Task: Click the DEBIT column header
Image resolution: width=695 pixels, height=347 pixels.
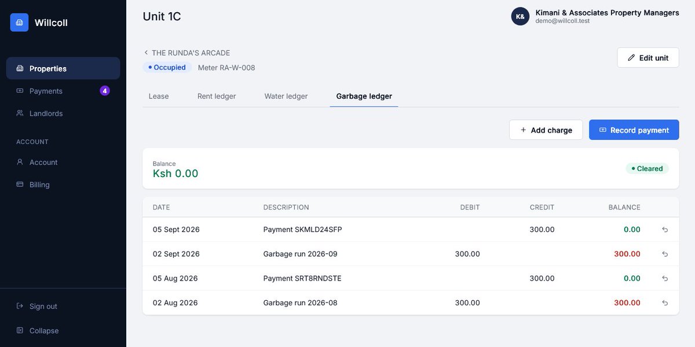Action: click(x=470, y=207)
